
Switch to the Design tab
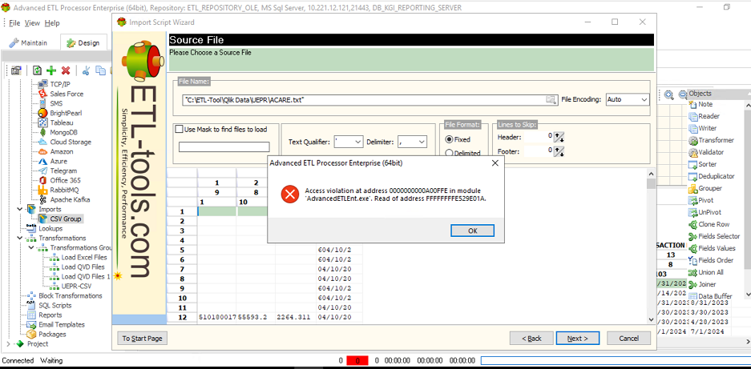point(83,42)
